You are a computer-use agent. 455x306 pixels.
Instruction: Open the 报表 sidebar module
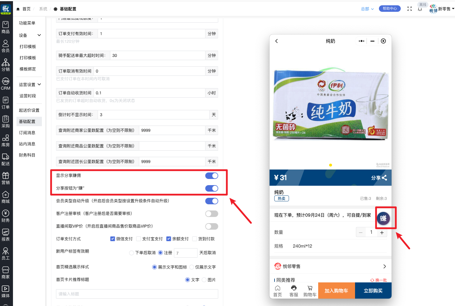[6, 235]
